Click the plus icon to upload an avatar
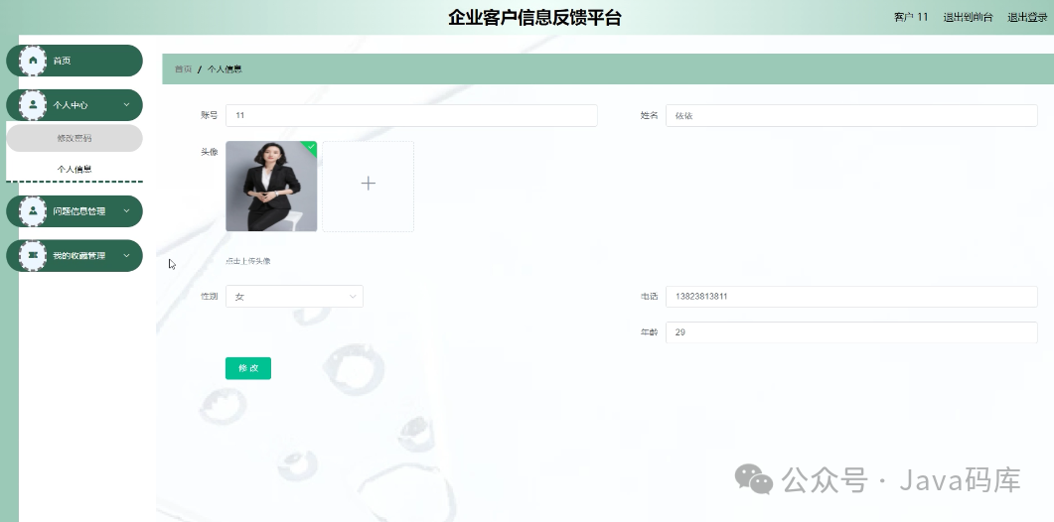Viewport: 1054px width, 522px height. pos(368,184)
